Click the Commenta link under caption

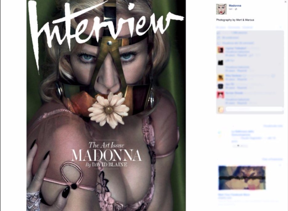pos(234,27)
